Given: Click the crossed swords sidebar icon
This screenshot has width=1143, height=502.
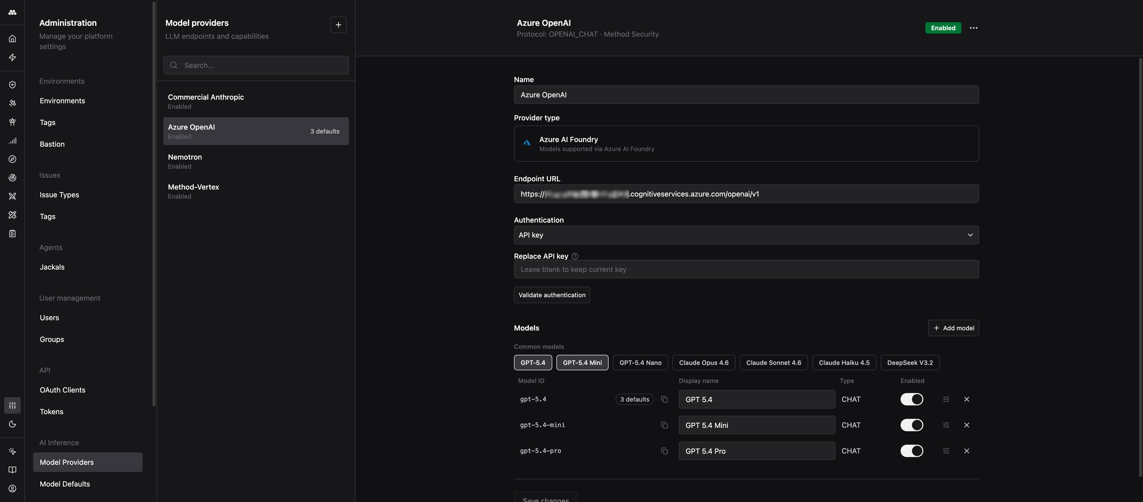Looking at the screenshot, I should (12, 196).
